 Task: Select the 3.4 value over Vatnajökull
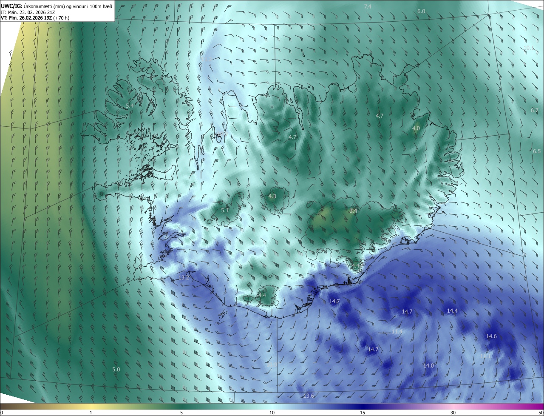353,211
